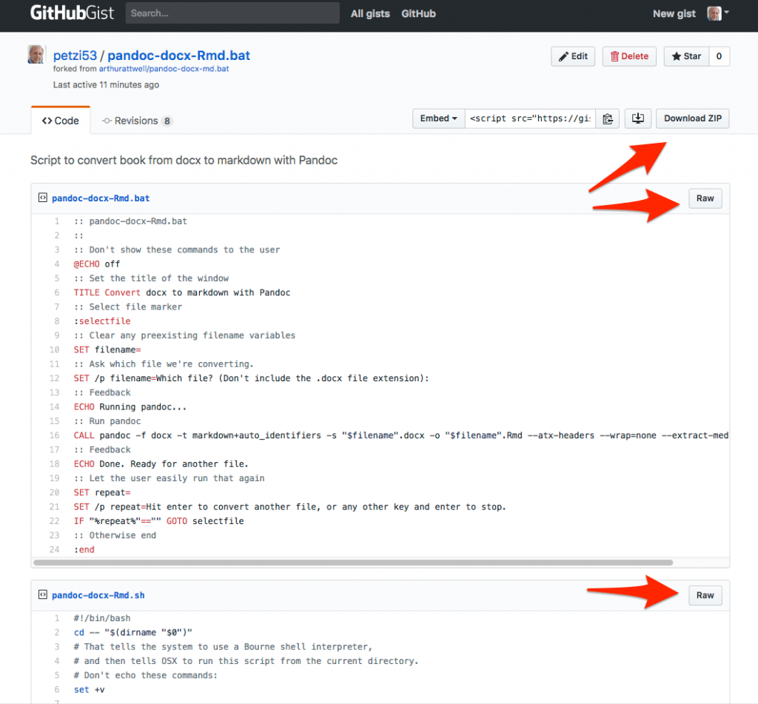Select the embed script URL field

tap(530, 118)
